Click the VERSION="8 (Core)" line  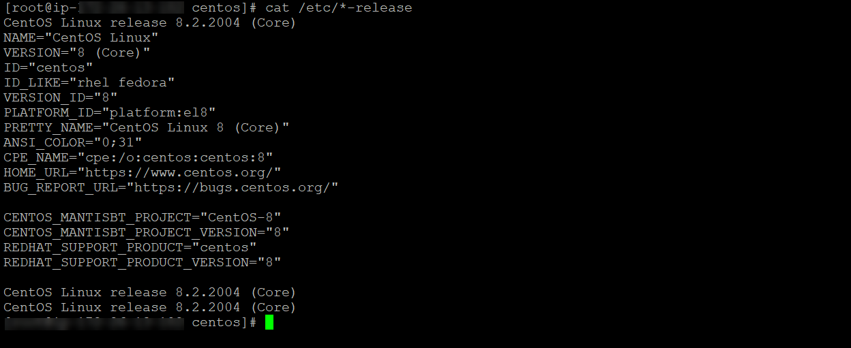pyautogui.click(x=77, y=52)
